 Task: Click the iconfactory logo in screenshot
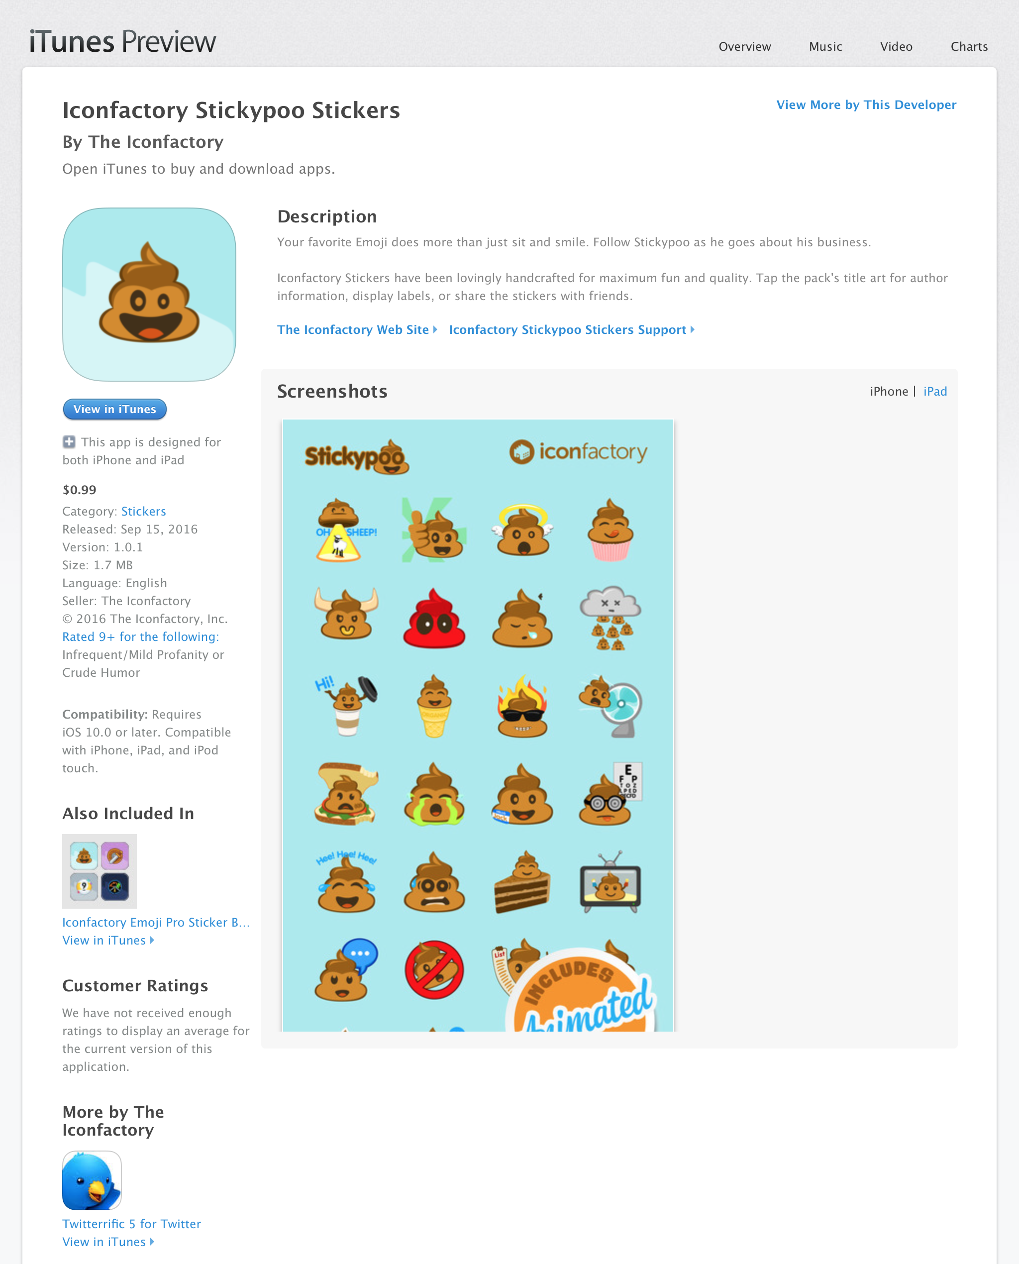click(x=578, y=452)
